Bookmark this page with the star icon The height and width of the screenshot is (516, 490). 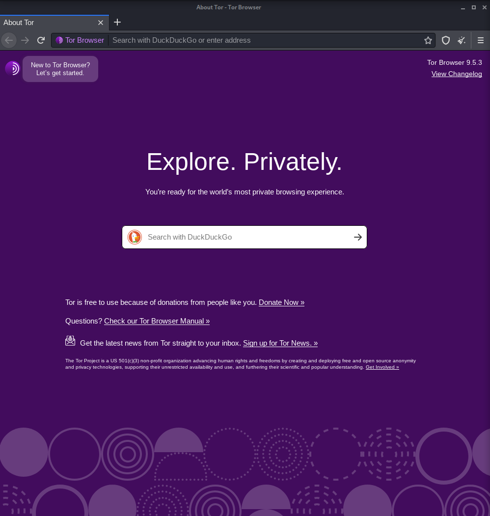(428, 40)
